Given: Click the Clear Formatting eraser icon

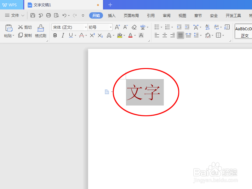Looking at the screenshot, I should click(134, 27).
